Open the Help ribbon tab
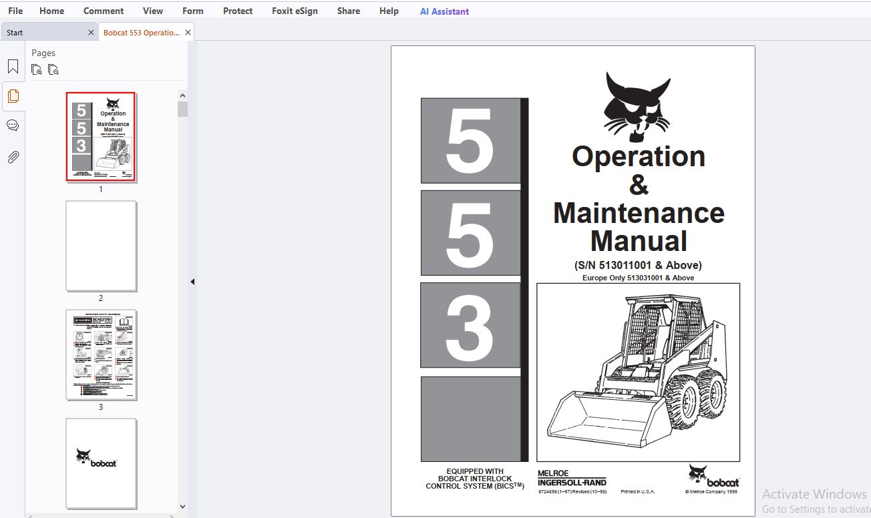 pos(389,11)
